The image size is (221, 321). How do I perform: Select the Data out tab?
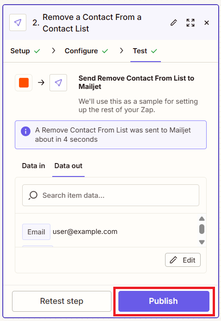point(68,166)
